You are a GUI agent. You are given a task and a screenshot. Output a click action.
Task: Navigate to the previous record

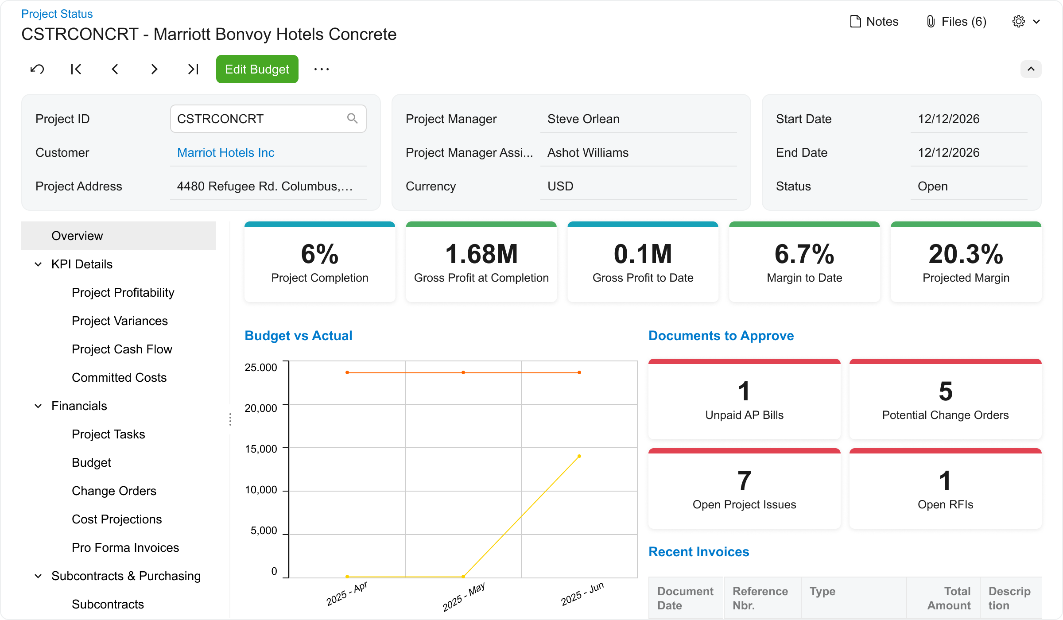point(115,69)
